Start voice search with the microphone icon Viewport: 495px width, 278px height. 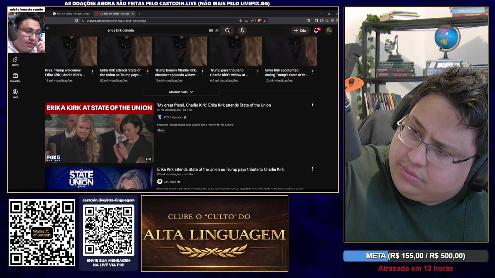coord(242,30)
